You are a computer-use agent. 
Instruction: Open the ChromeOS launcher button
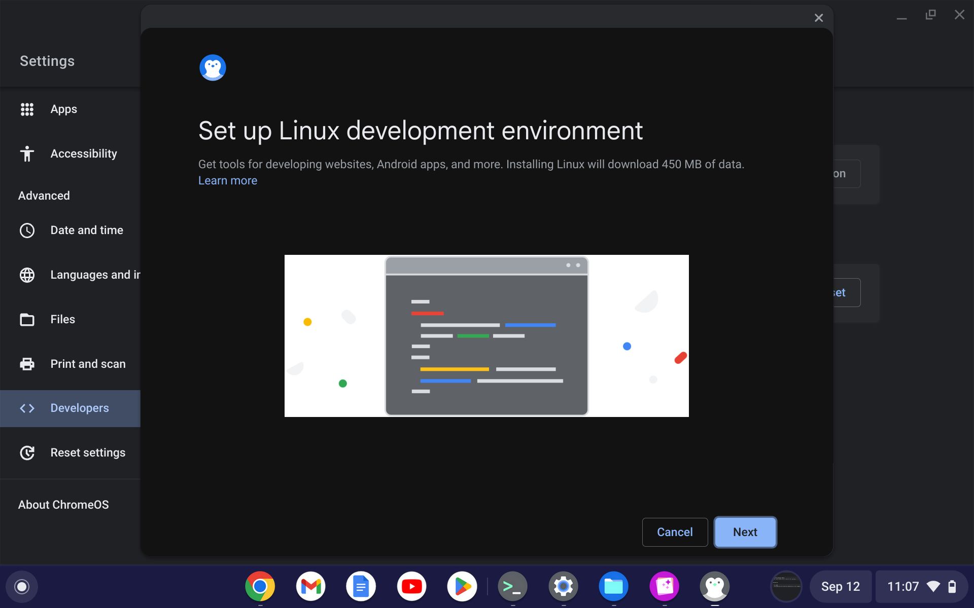(21, 586)
